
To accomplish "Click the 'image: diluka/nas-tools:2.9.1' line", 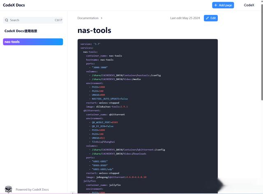I will (x=107, y=107).
